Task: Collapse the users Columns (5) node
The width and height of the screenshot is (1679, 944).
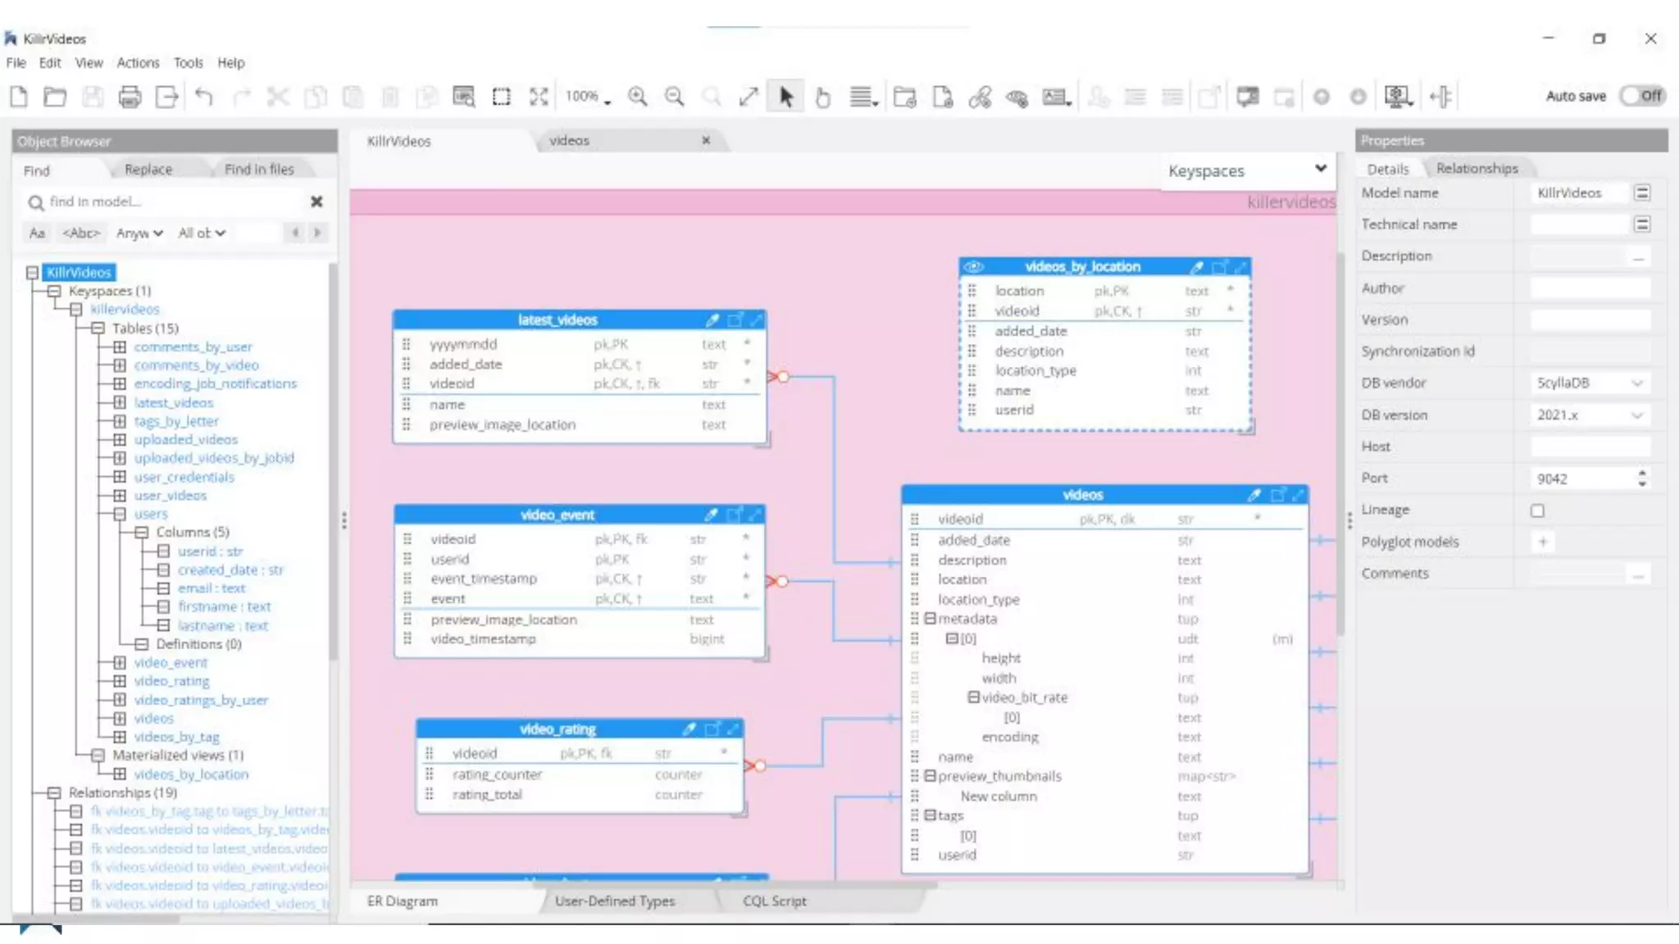Action: pyautogui.click(x=142, y=532)
